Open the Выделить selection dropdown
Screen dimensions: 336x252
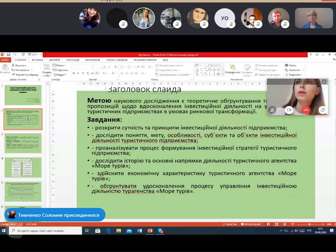click(294, 75)
